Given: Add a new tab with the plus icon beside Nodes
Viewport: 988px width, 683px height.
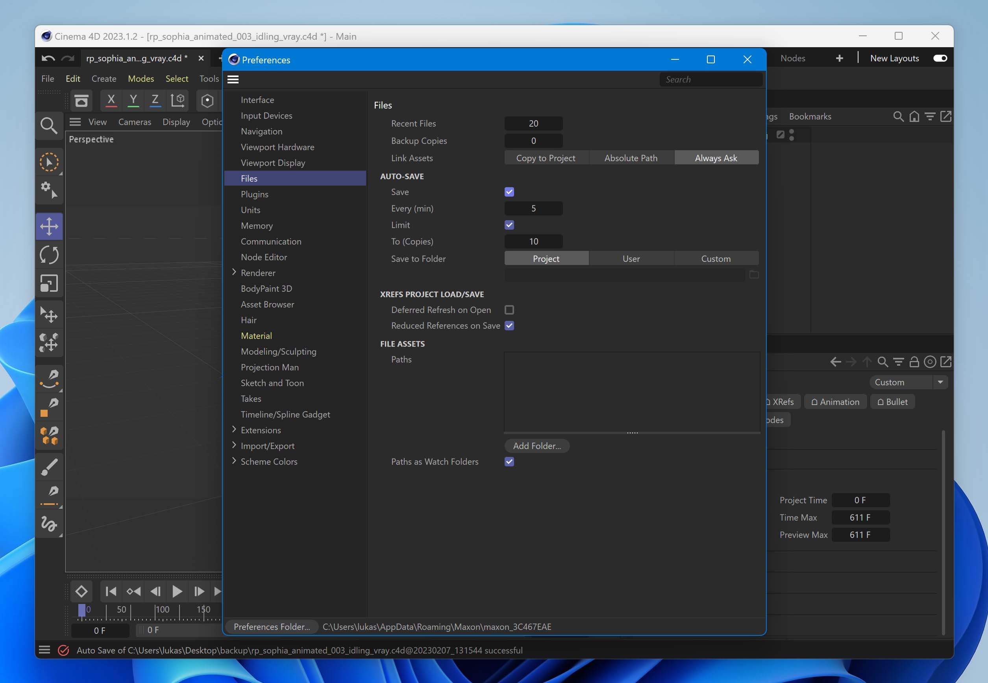Looking at the screenshot, I should pos(839,58).
